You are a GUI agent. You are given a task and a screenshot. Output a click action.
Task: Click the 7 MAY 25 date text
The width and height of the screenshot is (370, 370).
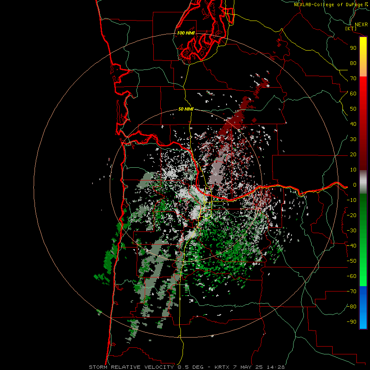pos(248,367)
